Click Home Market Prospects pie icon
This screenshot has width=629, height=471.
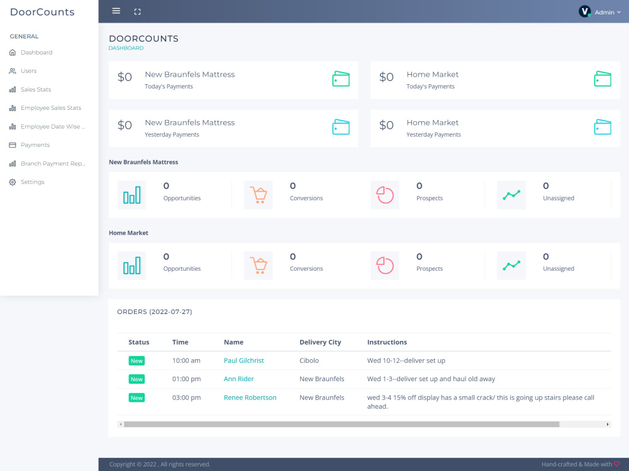[x=385, y=266]
